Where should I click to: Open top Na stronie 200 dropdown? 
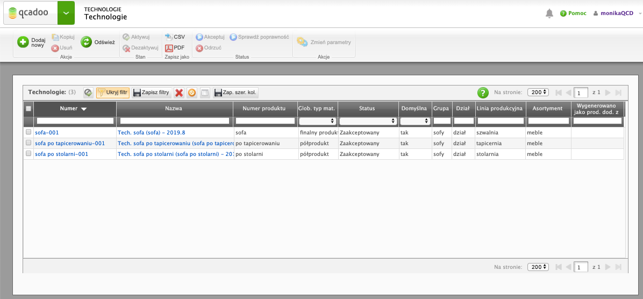[538, 92]
